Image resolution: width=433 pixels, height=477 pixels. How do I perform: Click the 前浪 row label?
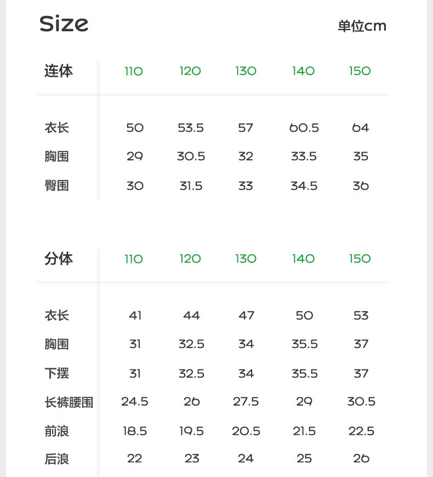click(x=56, y=431)
